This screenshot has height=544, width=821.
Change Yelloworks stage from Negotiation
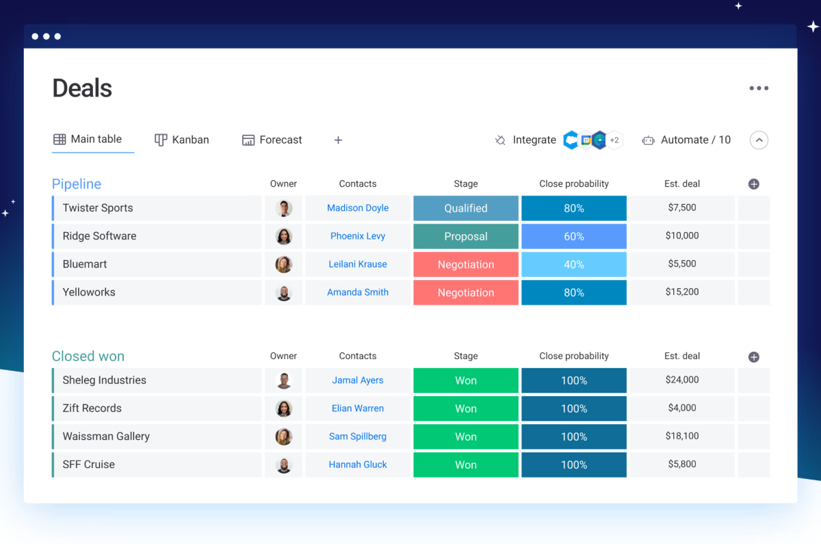pyautogui.click(x=466, y=293)
